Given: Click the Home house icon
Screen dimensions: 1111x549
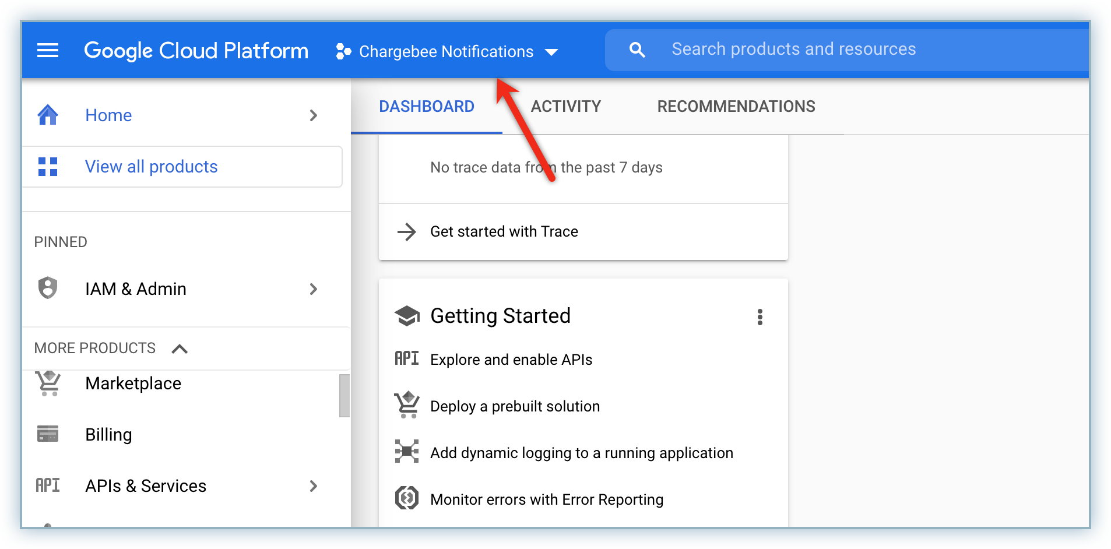Looking at the screenshot, I should click(x=48, y=115).
